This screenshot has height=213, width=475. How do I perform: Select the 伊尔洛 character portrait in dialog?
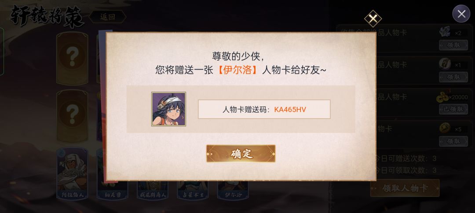[x=168, y=109]
